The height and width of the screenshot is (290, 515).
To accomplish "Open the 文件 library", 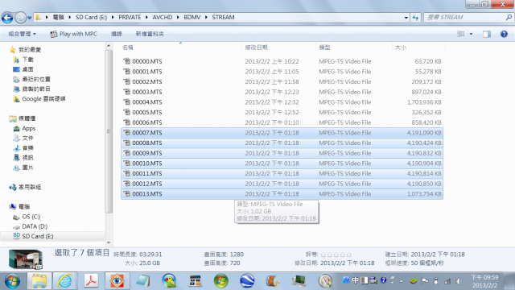I will [x=23, y=138].
